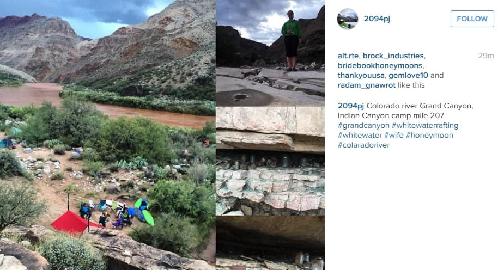Open the 2094pj username in header
The height and width of the screenshot is (270, 504).
[377, 19]
